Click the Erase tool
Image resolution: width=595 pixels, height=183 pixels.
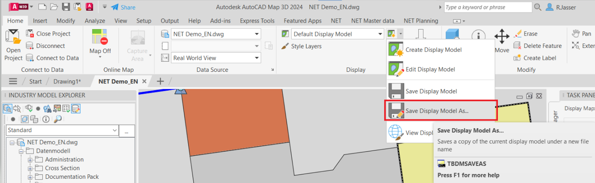(x=525, y=33)
